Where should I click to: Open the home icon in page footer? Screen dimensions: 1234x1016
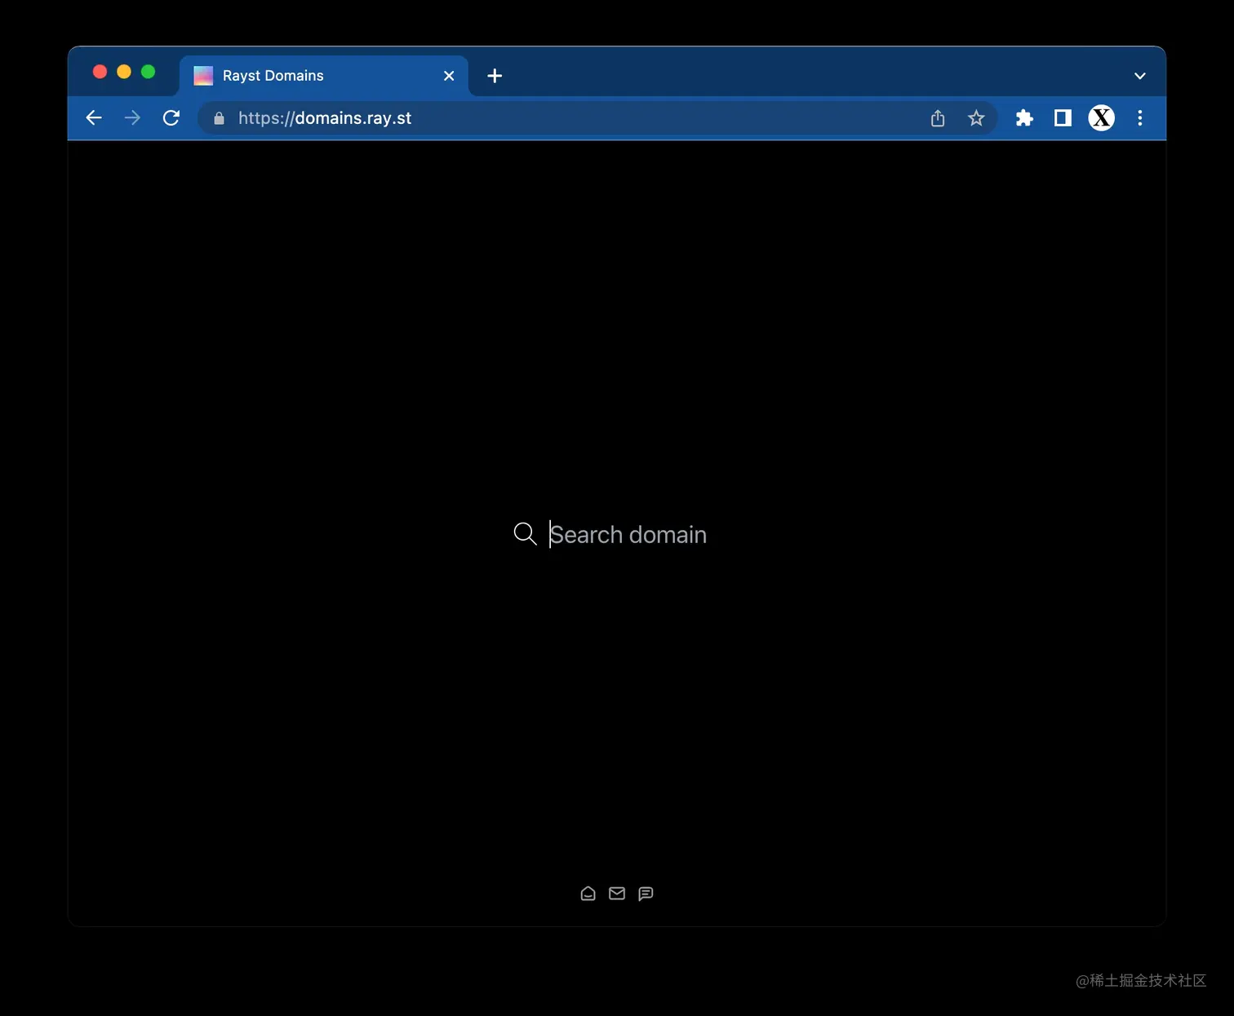tap(588, 893)
